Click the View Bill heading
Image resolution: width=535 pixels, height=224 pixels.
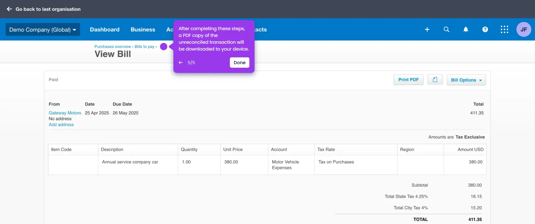pyautogui.click(x=113, y=54)
